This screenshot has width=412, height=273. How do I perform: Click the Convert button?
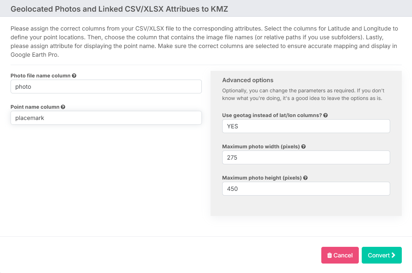pos(381,255)
